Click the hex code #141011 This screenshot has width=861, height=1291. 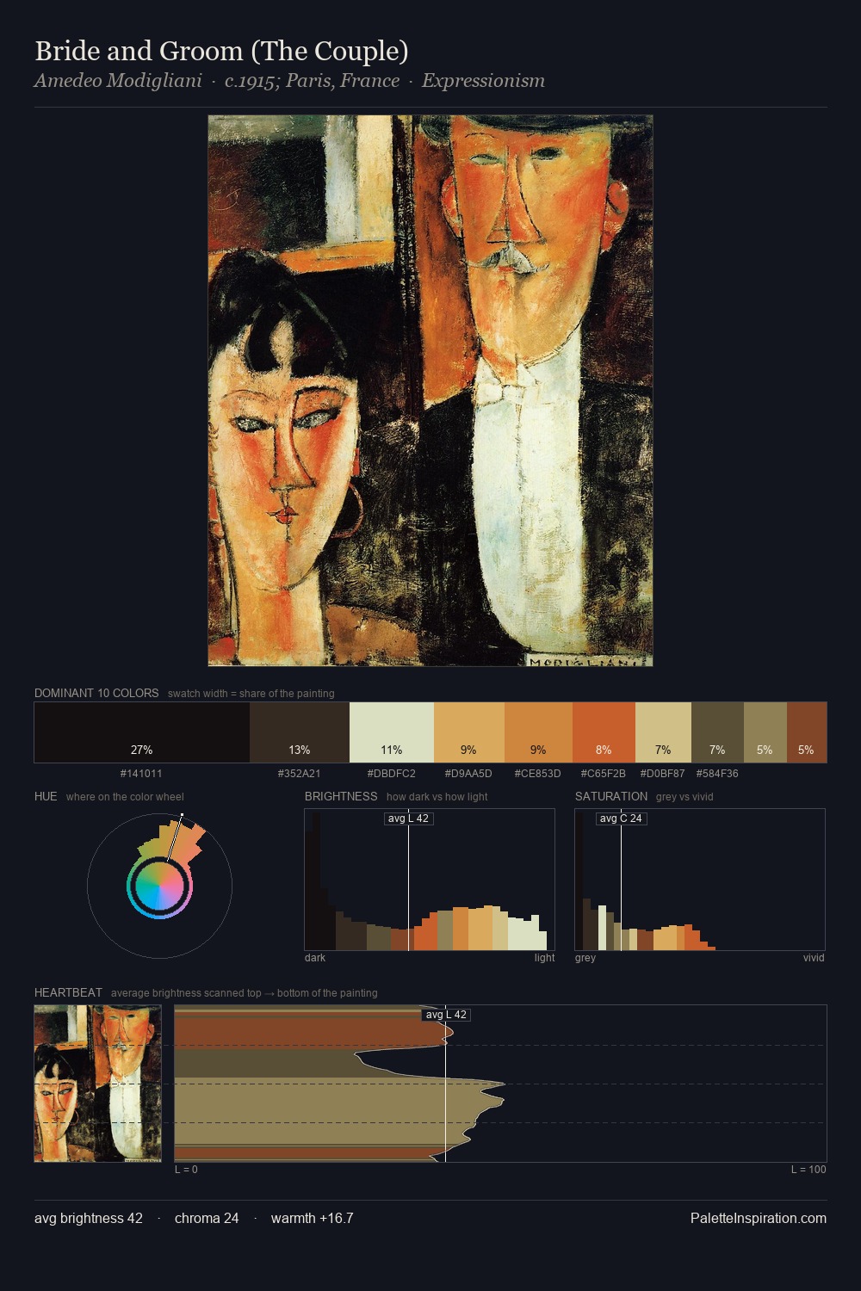(x=141, y=774)
